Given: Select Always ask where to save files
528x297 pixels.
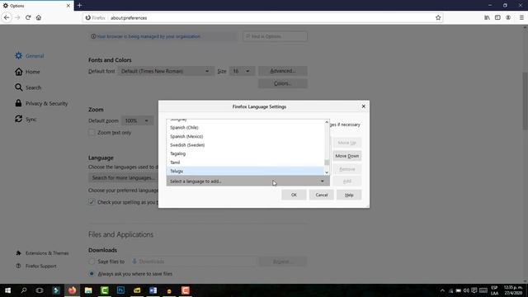Looking at the screenshot, I should 92,274.
